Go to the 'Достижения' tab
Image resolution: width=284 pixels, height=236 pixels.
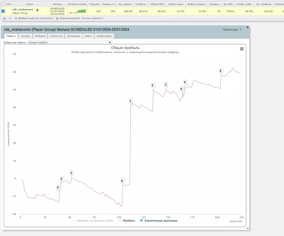pos(73,36)
